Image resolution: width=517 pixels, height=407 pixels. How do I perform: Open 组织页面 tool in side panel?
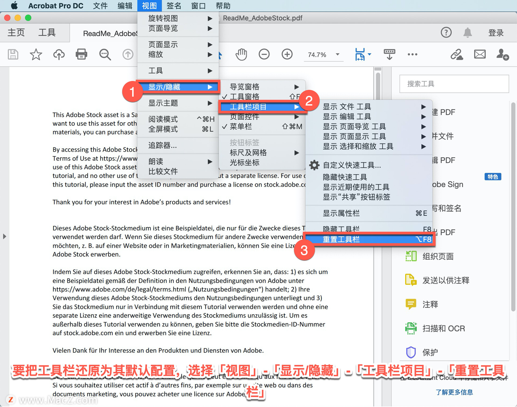pos(430,256)
